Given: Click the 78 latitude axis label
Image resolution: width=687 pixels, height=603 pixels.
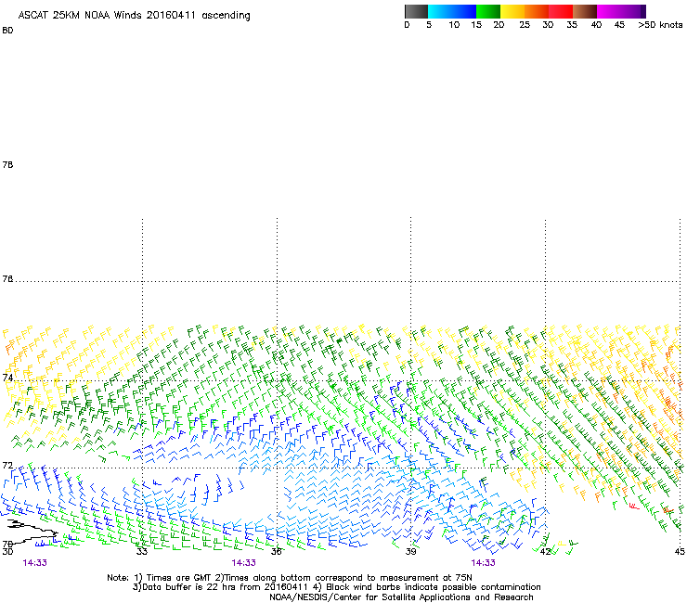Looking at the screenshot, I should coord(7,164).
